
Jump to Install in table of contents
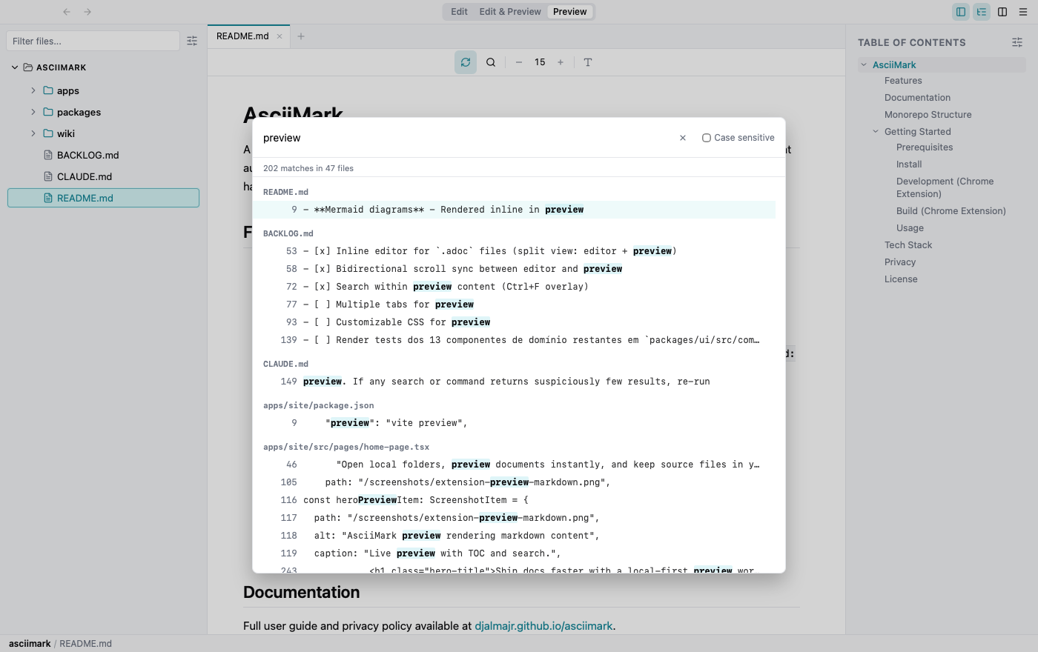(x=909, y=164)
